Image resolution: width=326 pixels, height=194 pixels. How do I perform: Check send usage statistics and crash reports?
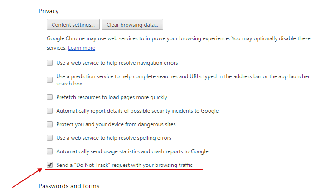click(x=50, y=151)
